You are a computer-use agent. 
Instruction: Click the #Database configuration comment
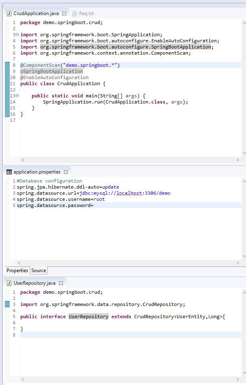tap(49, 181)
